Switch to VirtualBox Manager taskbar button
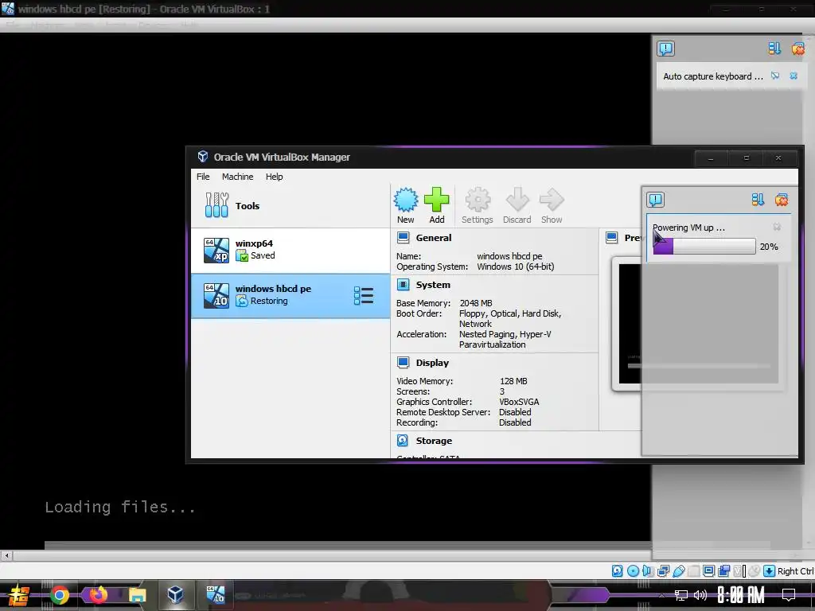 [175, 595]
